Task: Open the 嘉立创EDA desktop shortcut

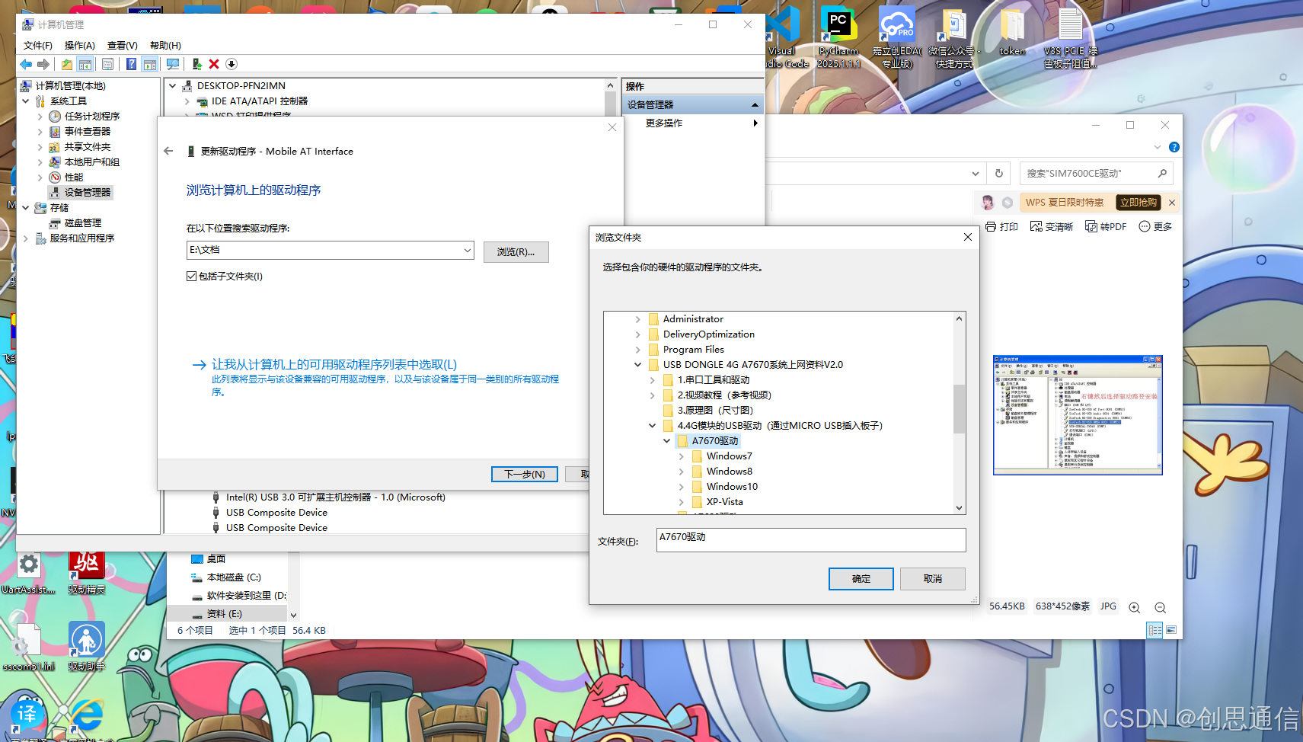Action: (x=897, y=37)
